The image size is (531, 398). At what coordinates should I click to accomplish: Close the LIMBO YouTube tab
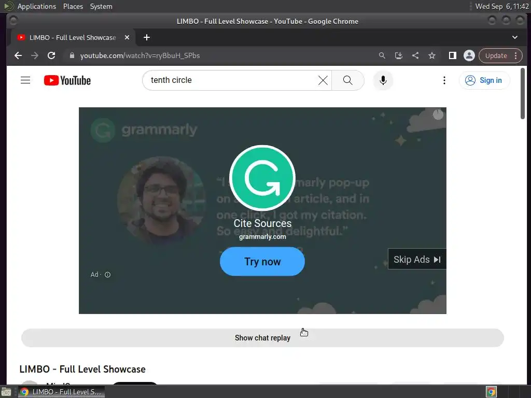pyautogui.click(x=127, y=37)
